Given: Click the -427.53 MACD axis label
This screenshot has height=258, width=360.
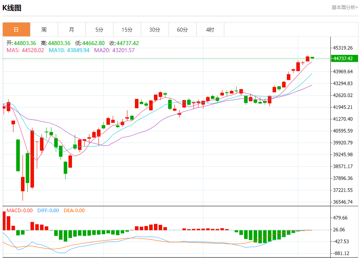Looking at the screenshot, I should (x=341, y=241).
